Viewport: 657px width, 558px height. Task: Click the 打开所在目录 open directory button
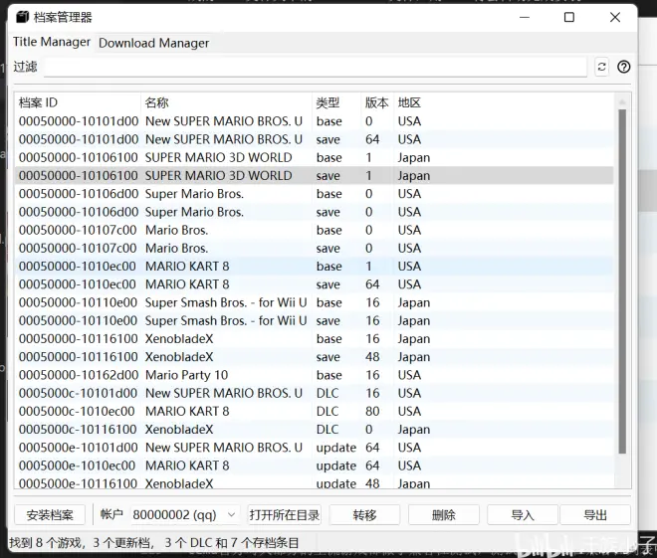(x=285, y=514)
